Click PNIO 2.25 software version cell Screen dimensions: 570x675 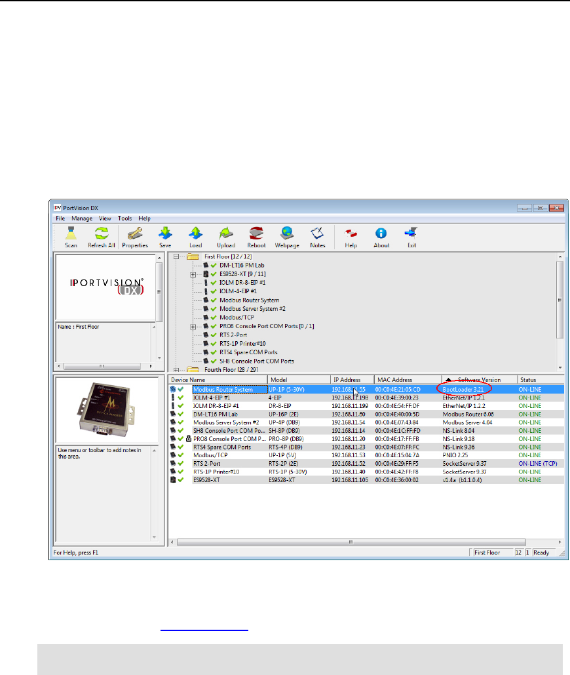[455, 455]
